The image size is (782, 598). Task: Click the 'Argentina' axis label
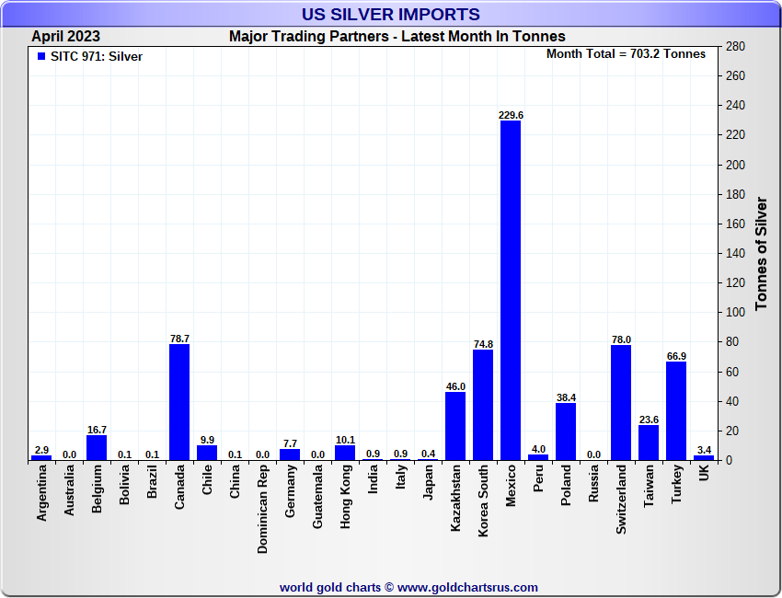(x=41, y=493)
